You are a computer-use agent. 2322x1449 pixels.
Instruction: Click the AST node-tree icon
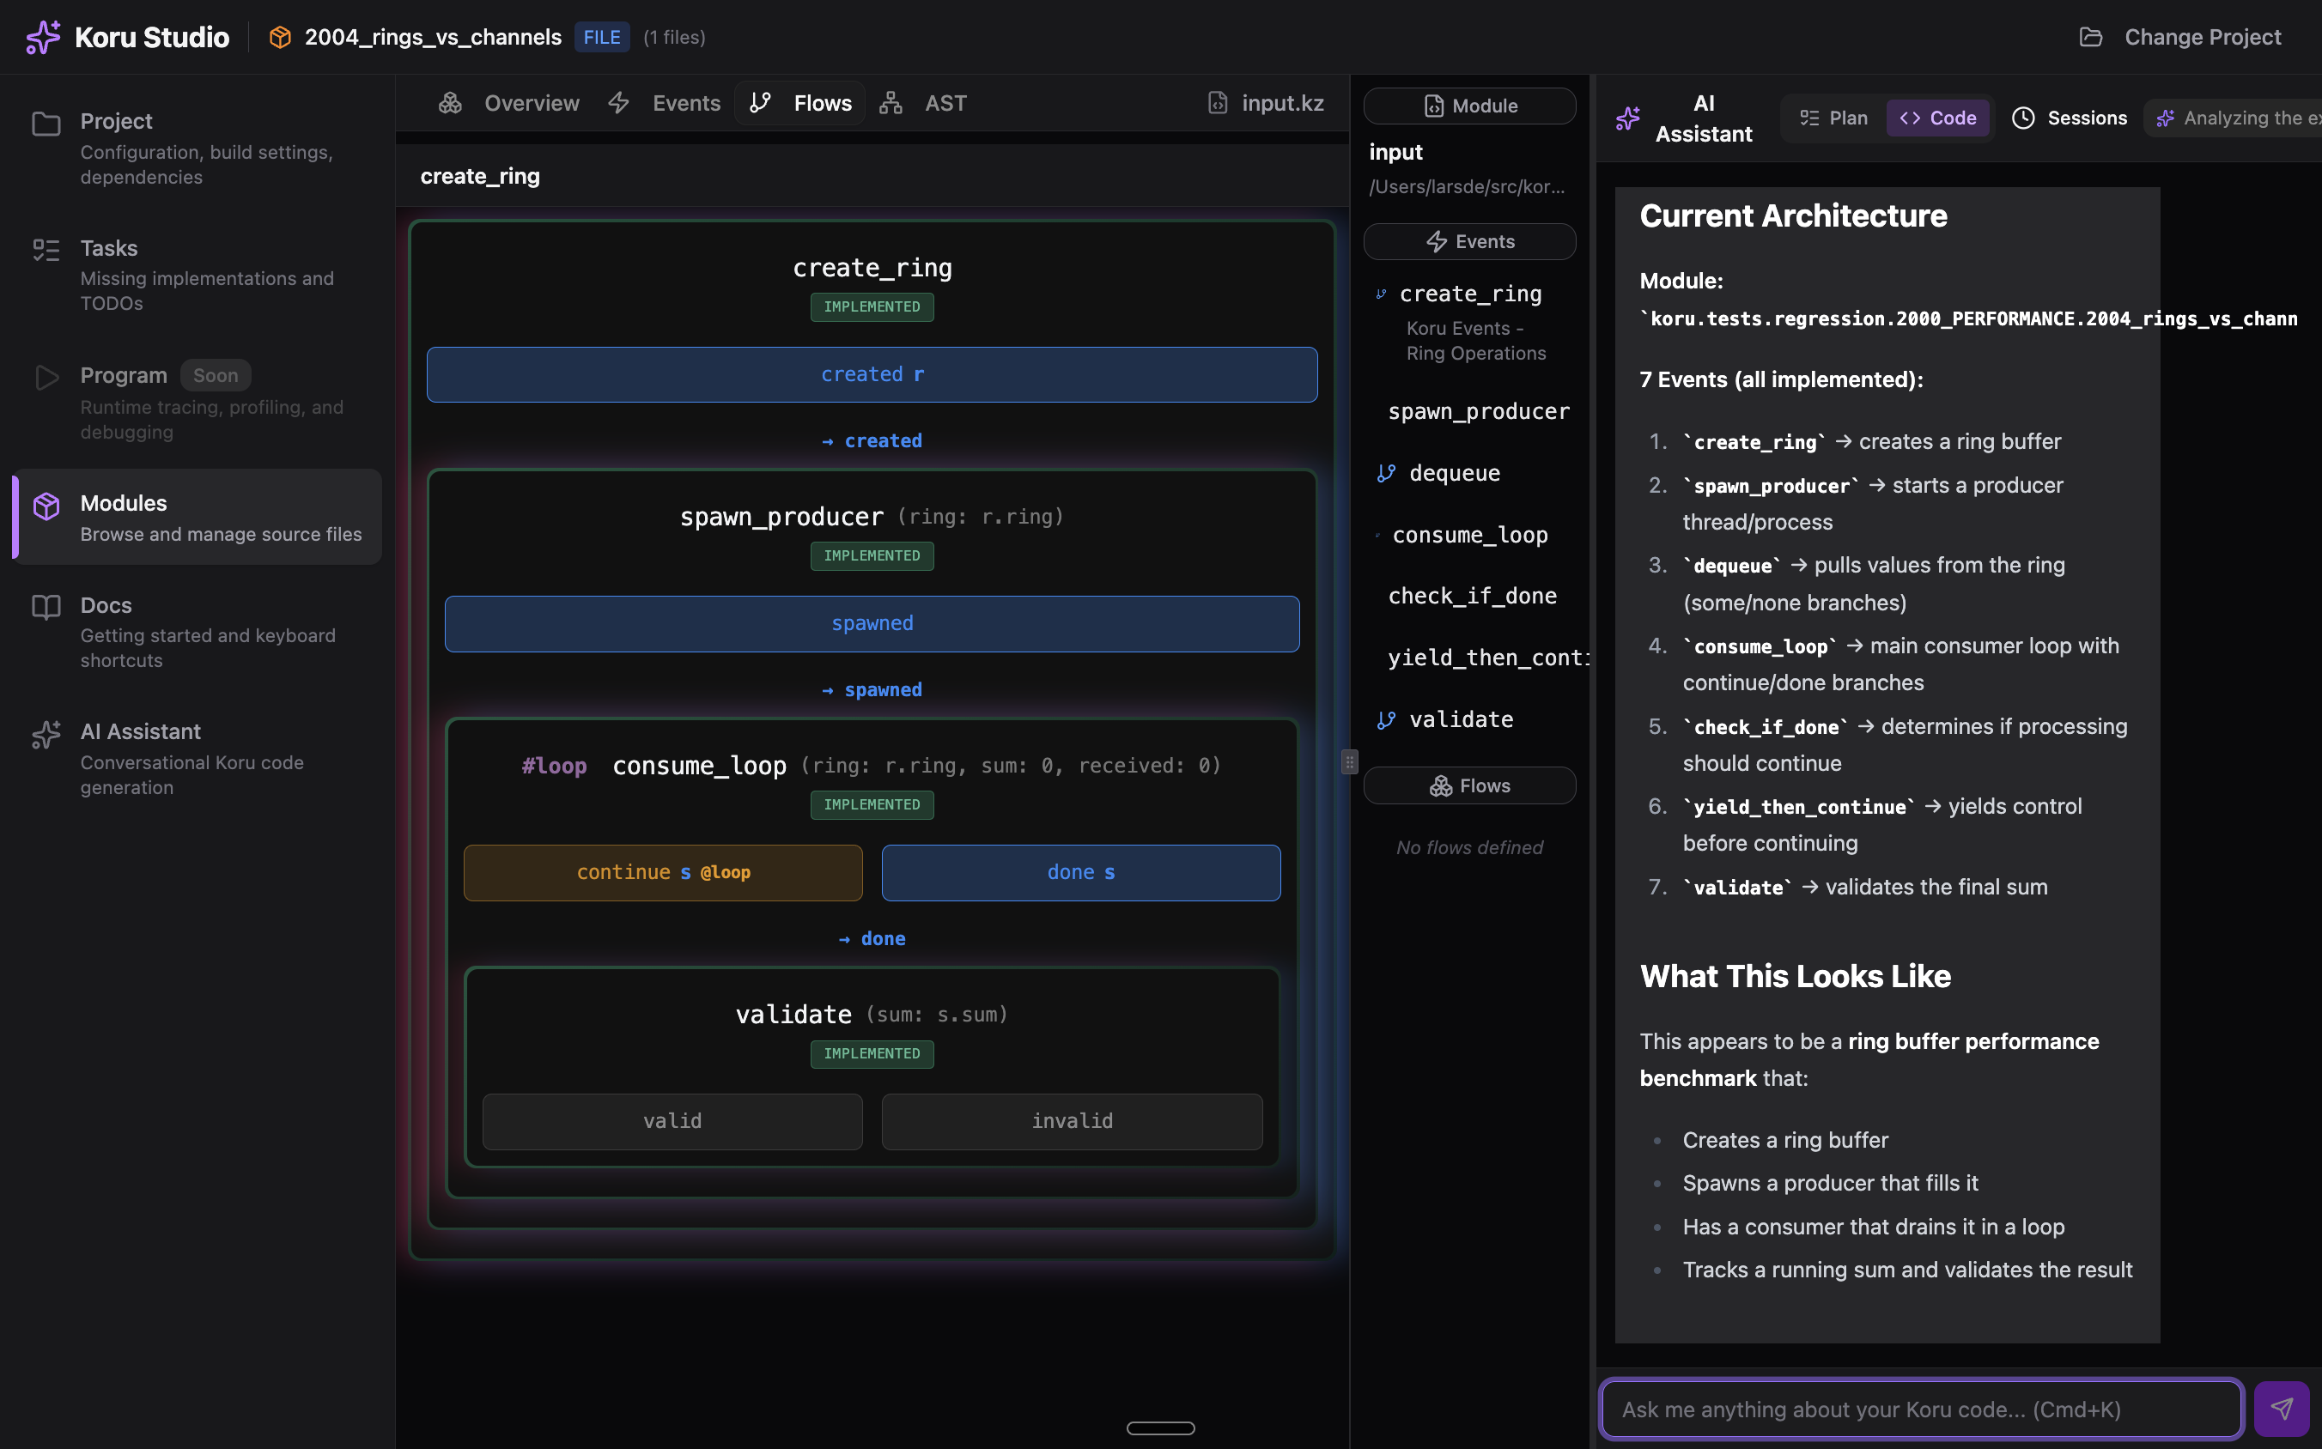[x=890, y=102]
